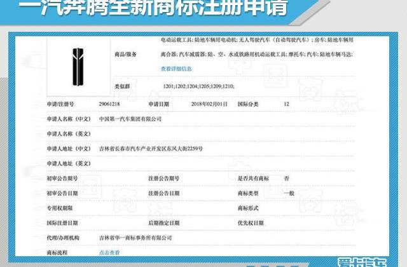Click the 注册公告日期 label
The image size is (407, 267).
coord(164,193)
